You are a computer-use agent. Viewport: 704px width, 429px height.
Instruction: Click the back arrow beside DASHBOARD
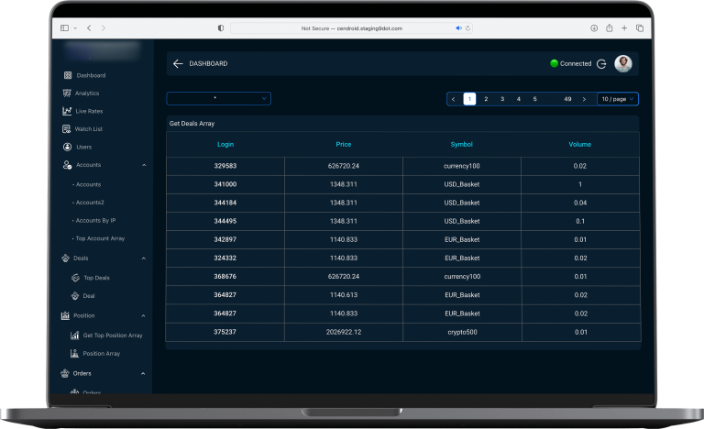coord(178,64)
